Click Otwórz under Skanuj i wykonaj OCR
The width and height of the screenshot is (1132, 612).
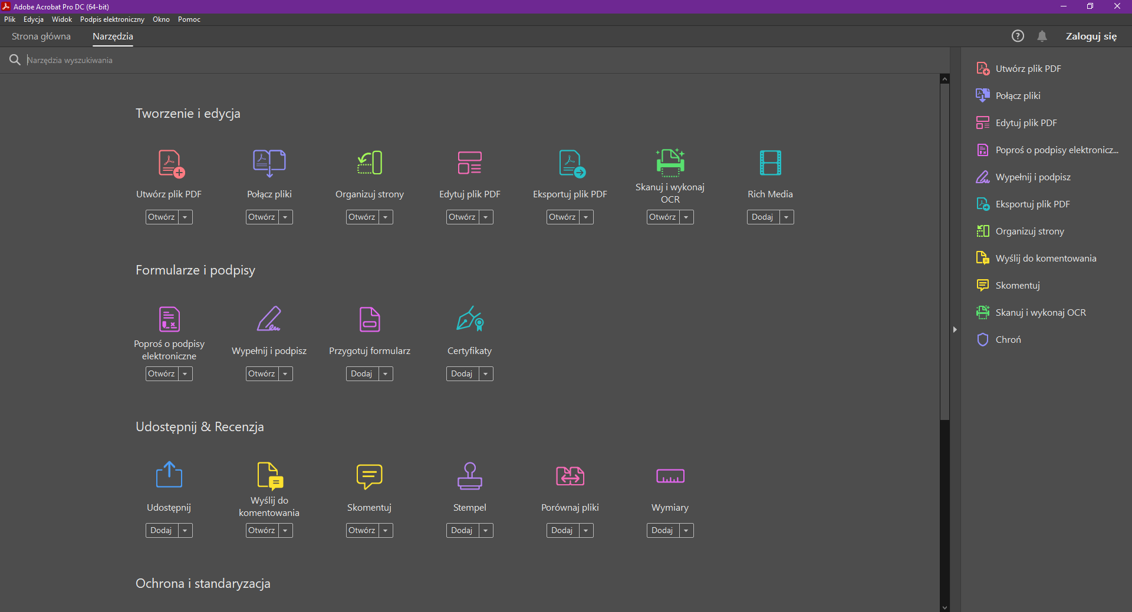coord(663,217)
